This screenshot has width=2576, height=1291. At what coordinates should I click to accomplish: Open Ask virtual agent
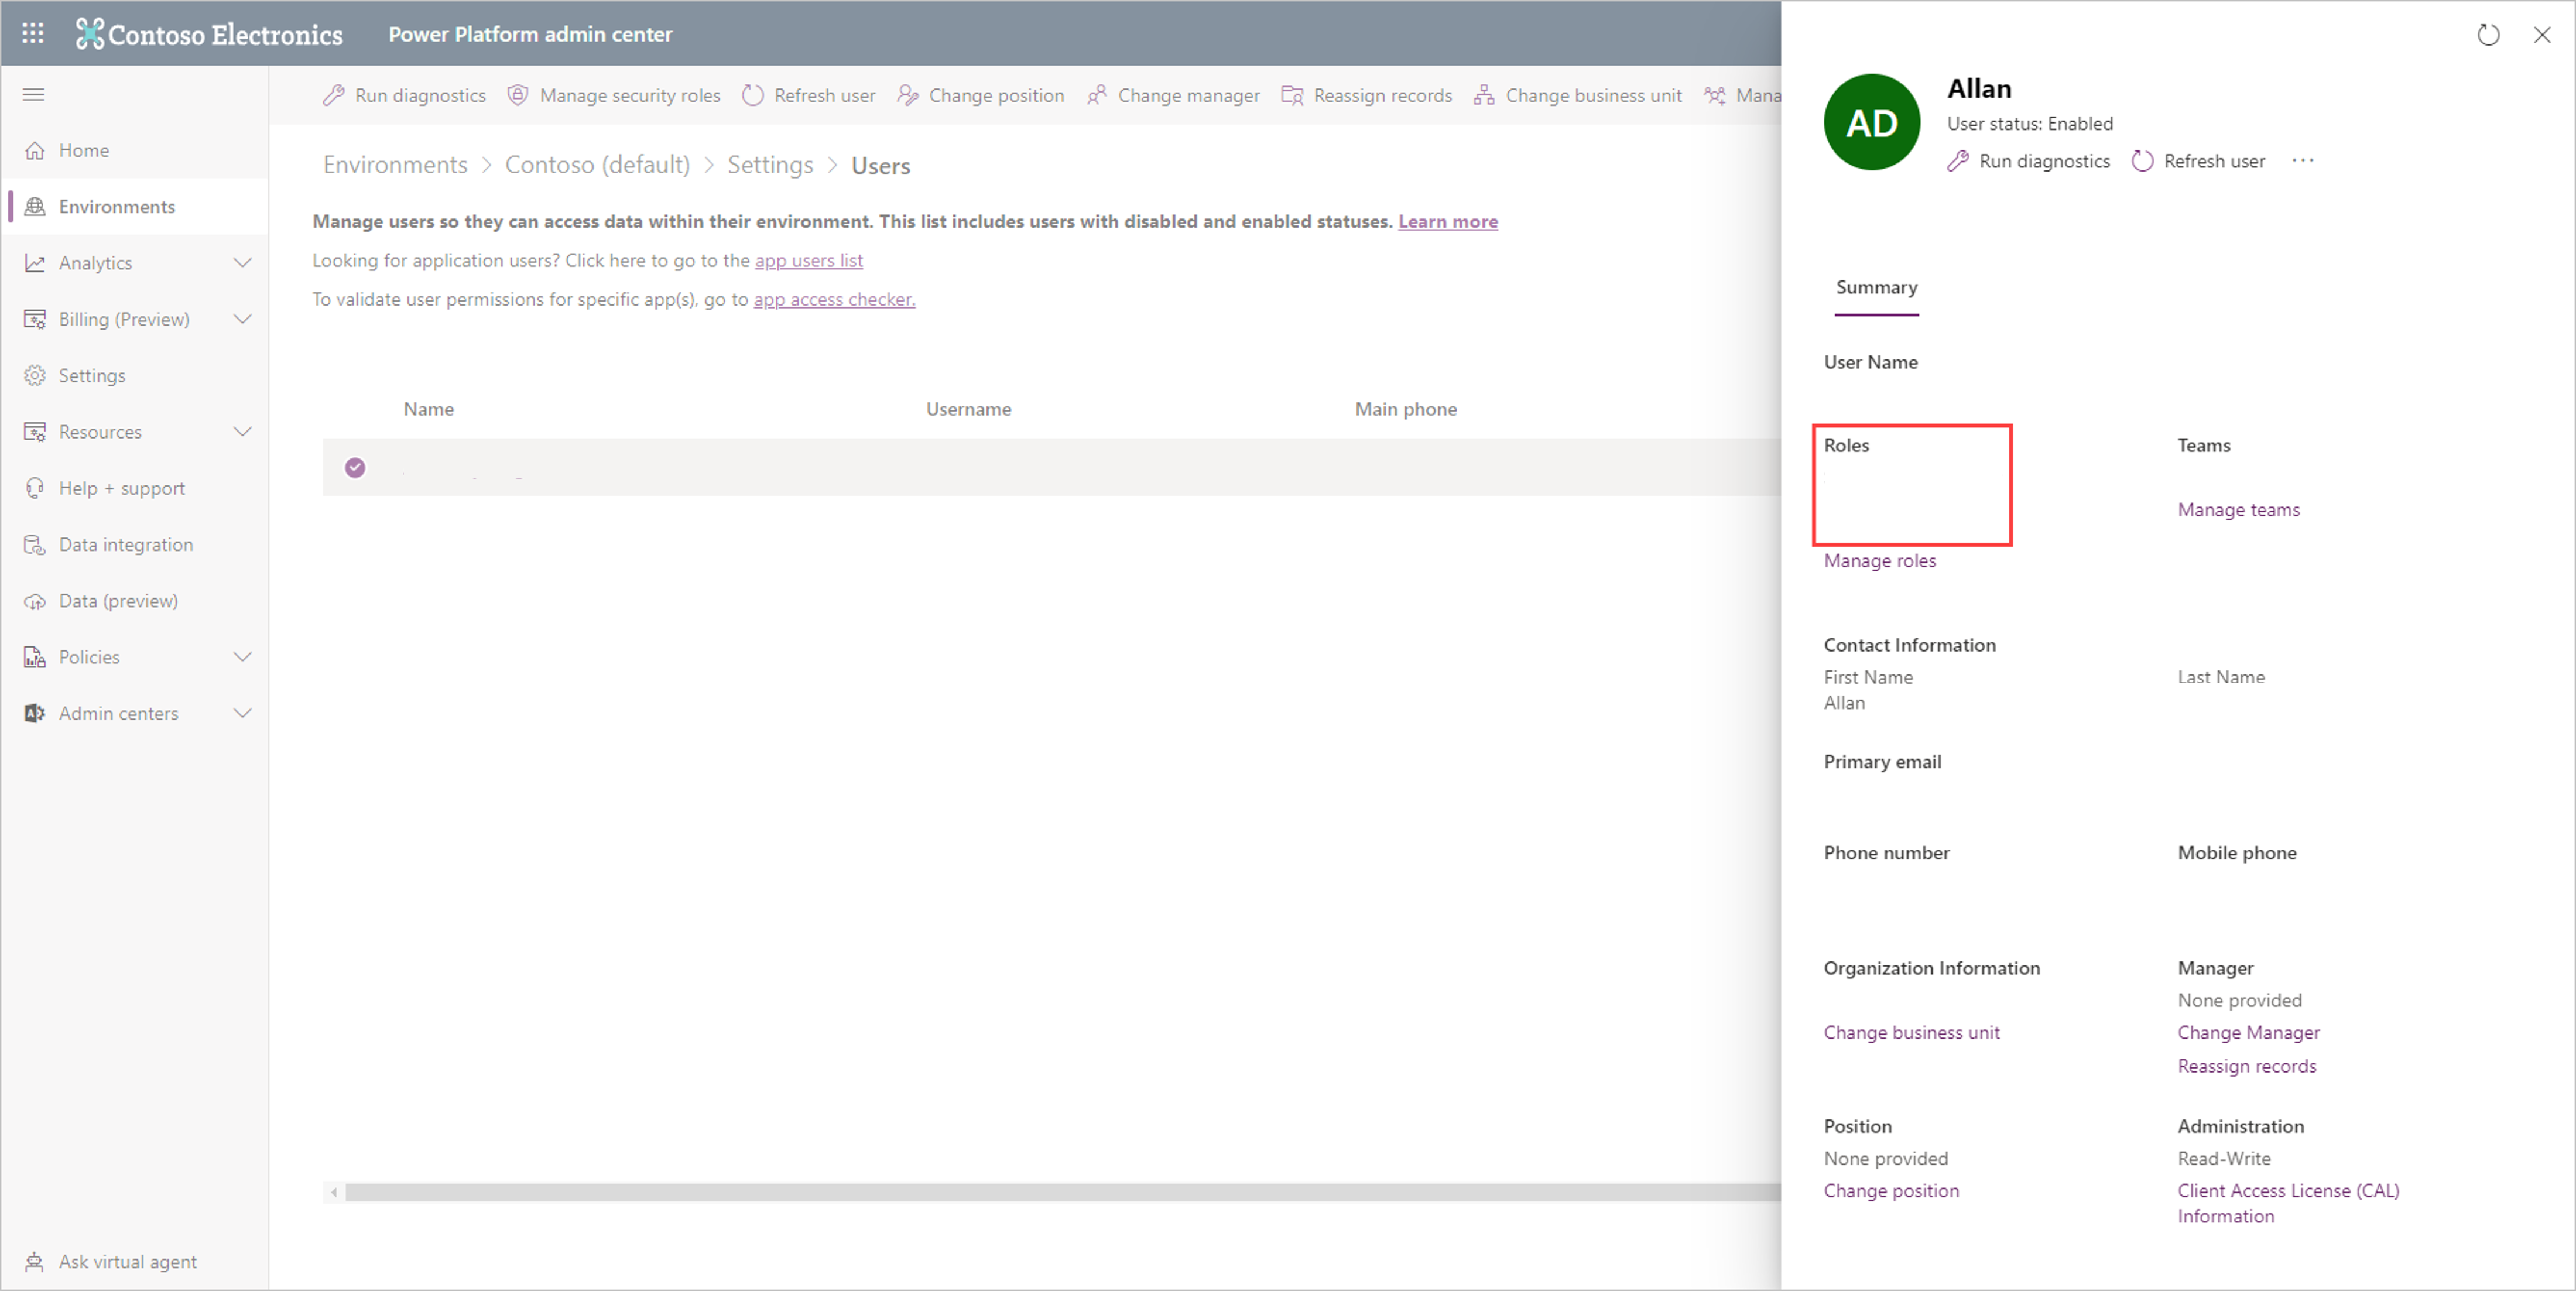click(x=127, y=1261)
